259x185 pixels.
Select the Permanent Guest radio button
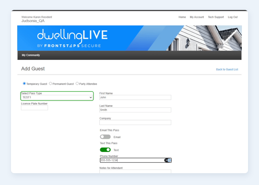(51, 84)
